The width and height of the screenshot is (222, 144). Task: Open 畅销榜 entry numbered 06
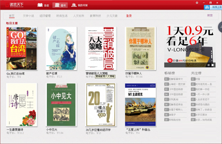tap(175, 104)
